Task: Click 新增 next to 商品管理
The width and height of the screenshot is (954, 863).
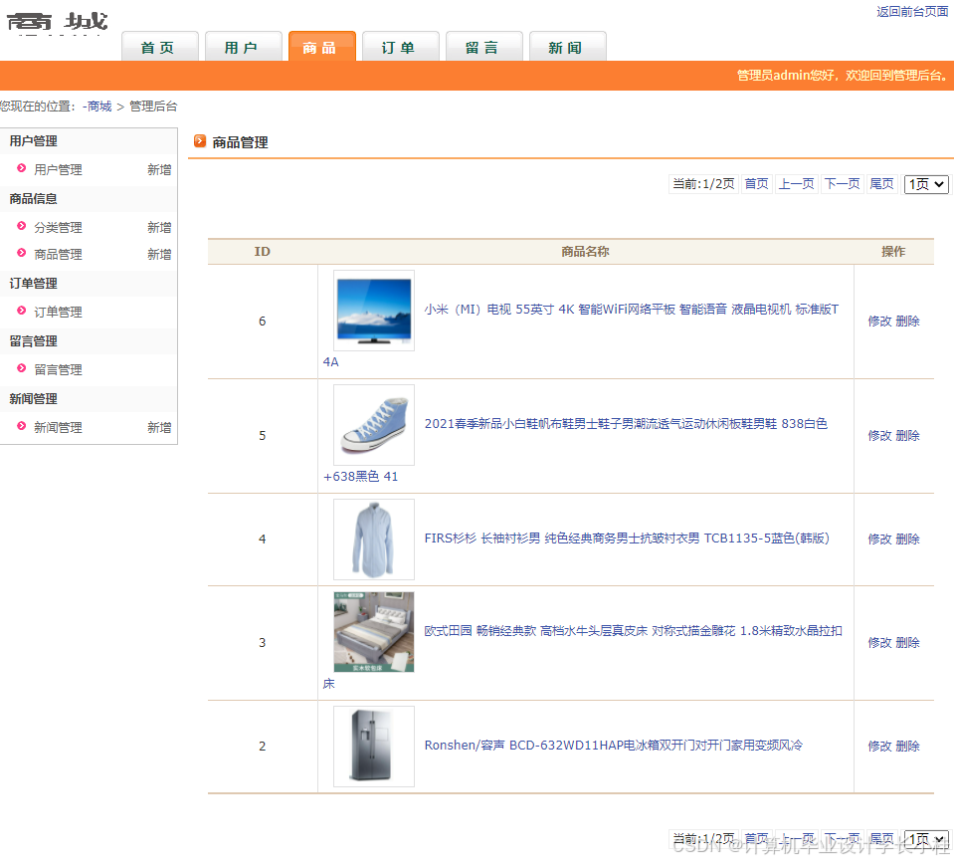Action: [159, 255]
